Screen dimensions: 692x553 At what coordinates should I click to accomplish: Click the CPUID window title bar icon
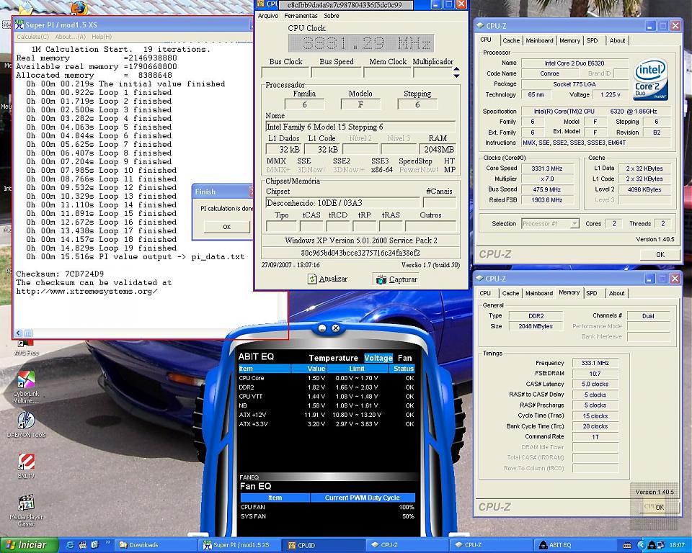tap(260, 4)
